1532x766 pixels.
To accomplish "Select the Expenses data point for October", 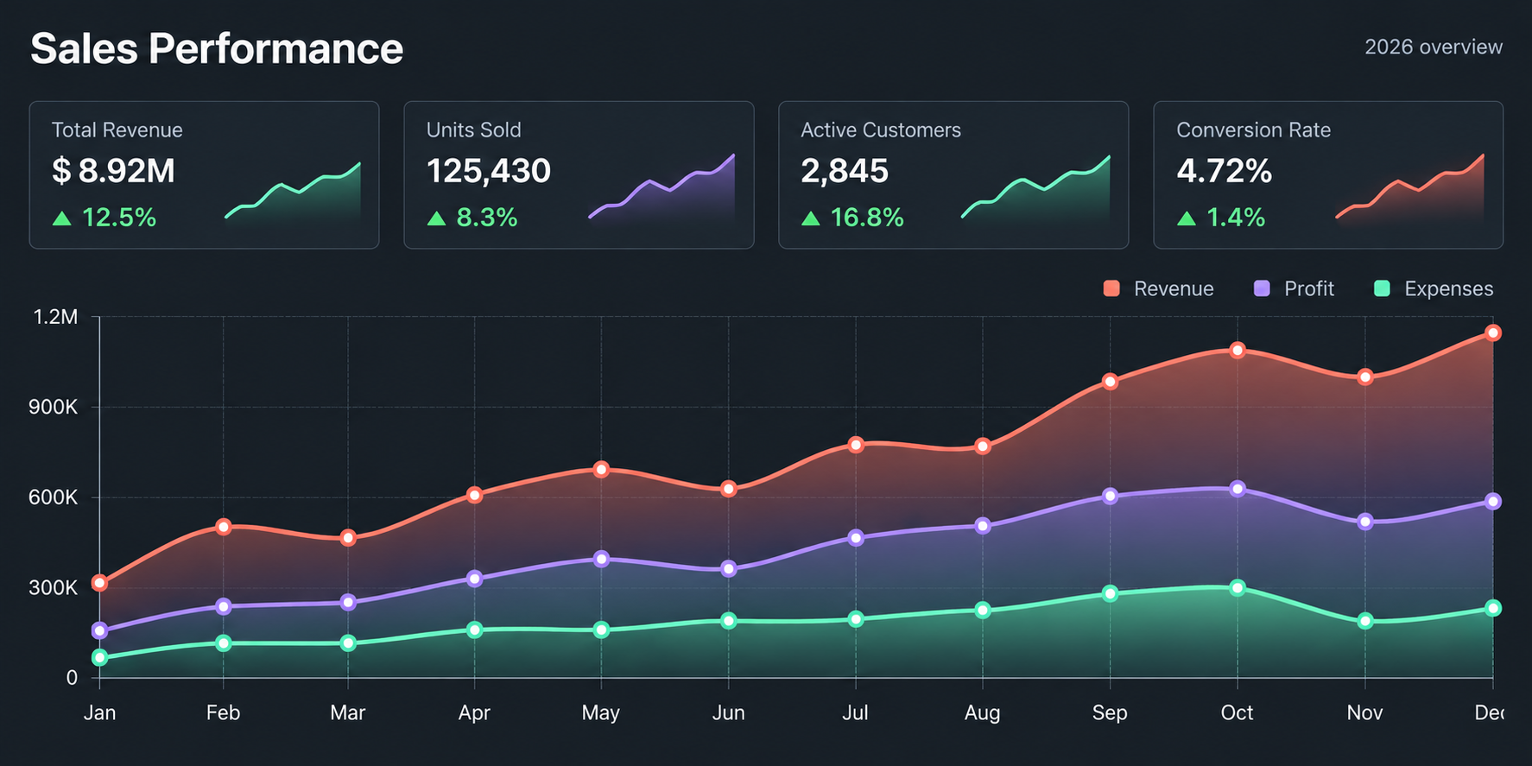I will pos(1238,588).
